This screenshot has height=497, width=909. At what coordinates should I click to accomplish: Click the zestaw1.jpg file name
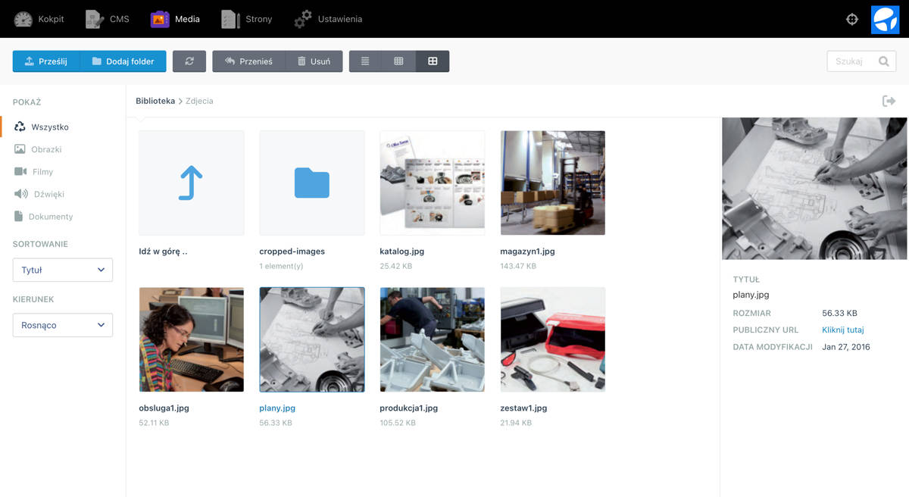pyautogui.click(x=523, y=408)
